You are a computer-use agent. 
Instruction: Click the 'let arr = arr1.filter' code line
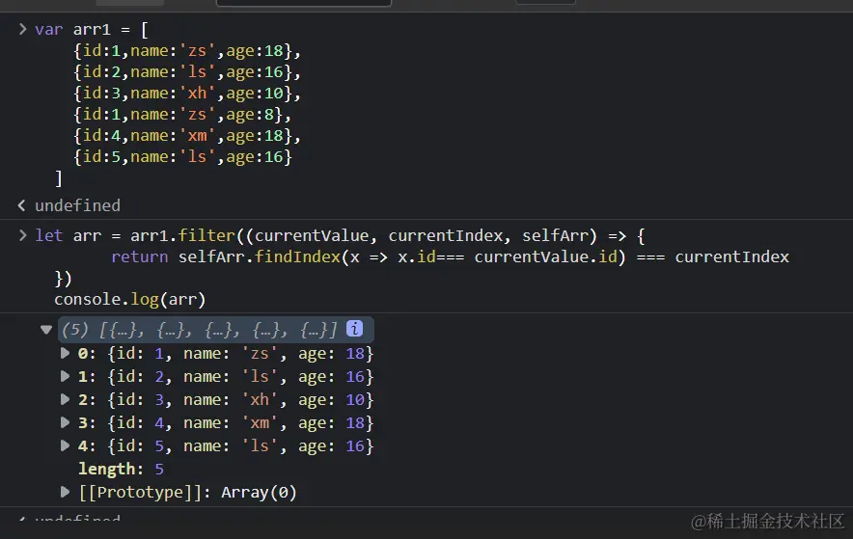tap(340, 235)
